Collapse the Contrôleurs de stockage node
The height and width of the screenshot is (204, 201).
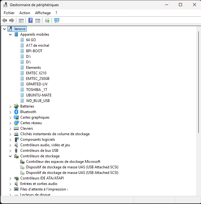pyautogui.click(x=10, y=156)
